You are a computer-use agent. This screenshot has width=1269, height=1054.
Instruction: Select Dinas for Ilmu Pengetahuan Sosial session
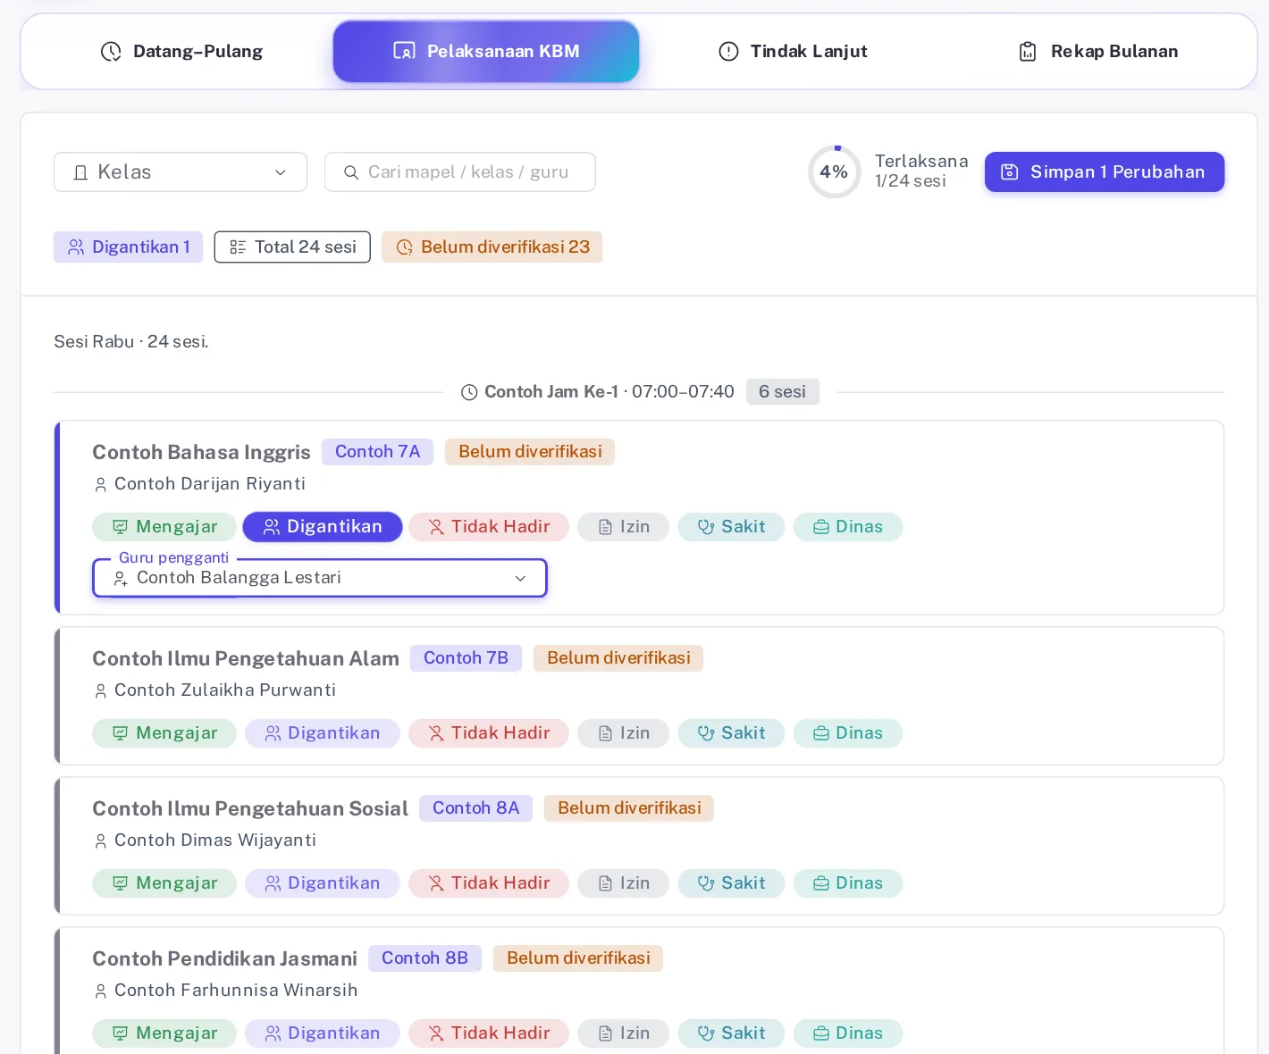848,883
